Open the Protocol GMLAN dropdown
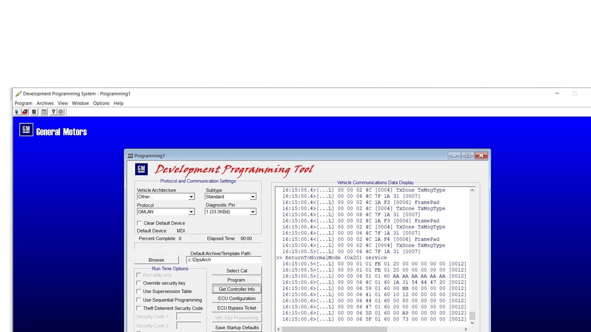 point(191,212)
